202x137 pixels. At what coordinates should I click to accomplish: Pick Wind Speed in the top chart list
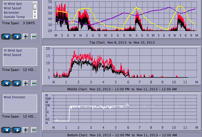click(x=12, y=8)
